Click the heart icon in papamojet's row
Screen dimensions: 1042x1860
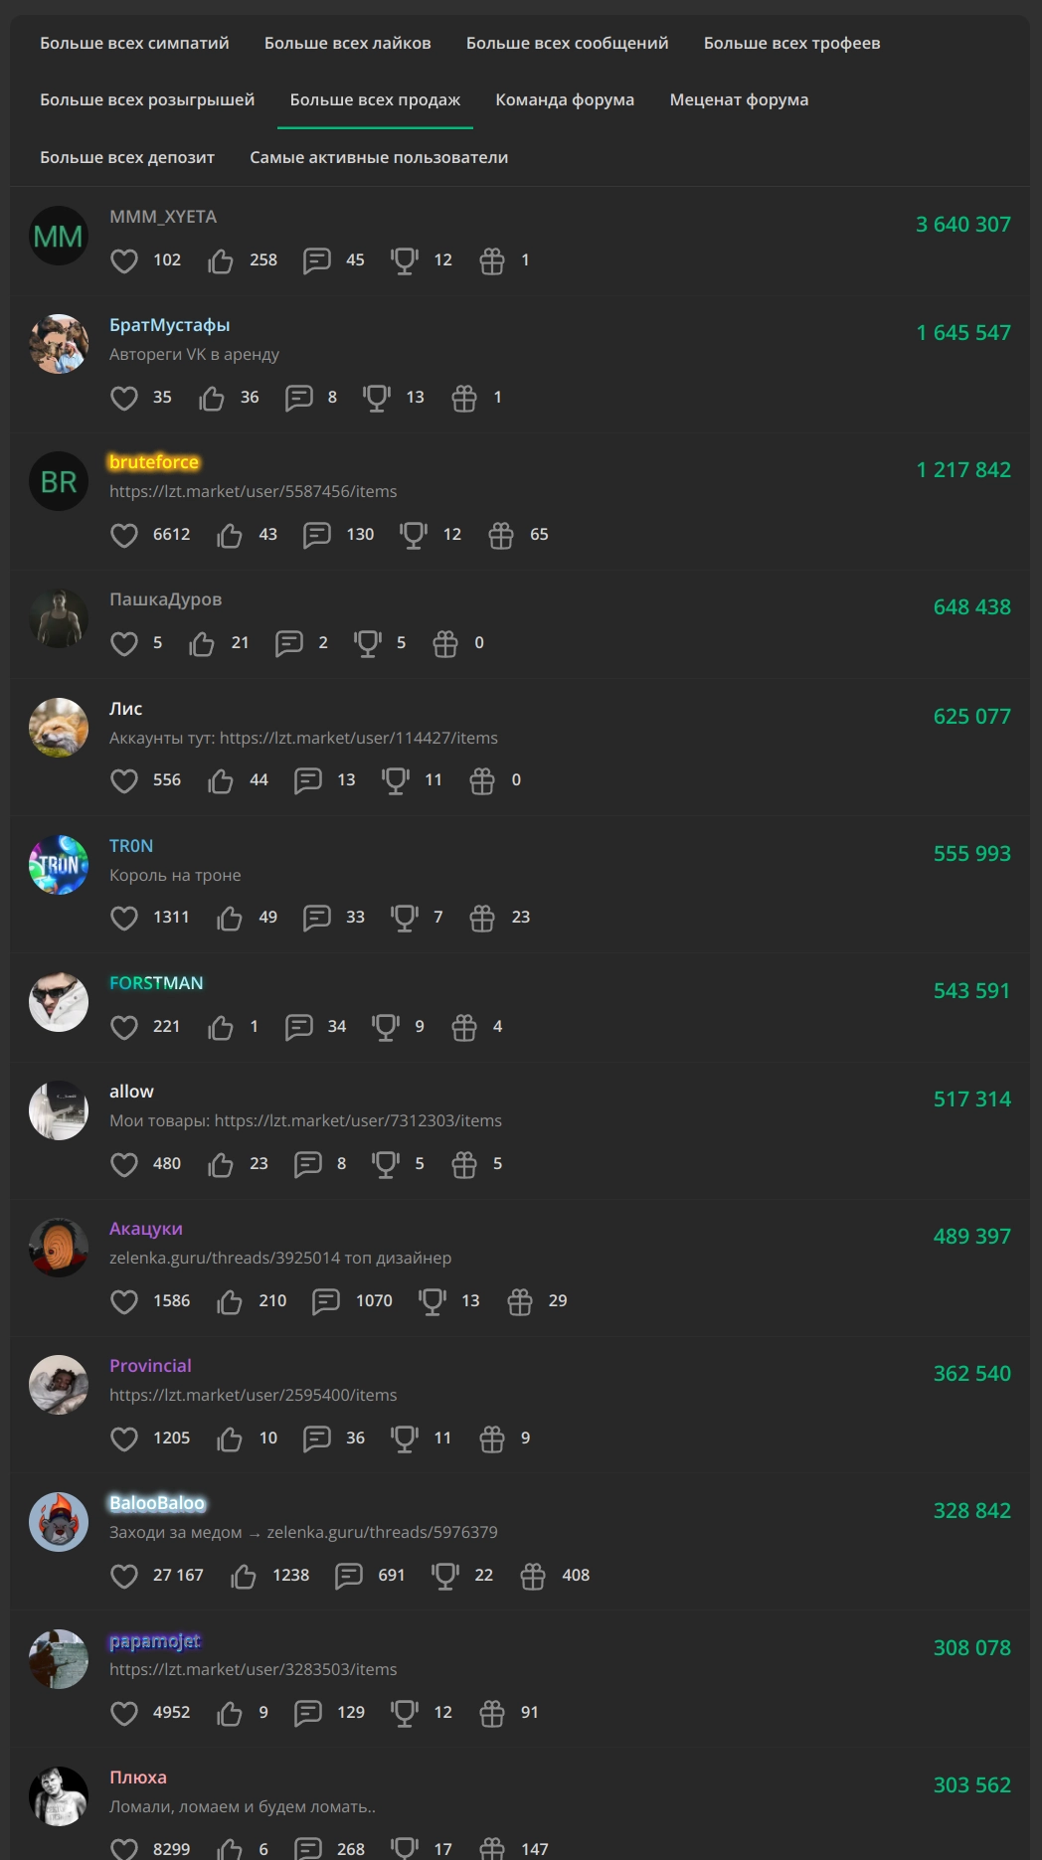click(x=124, y=1713)
